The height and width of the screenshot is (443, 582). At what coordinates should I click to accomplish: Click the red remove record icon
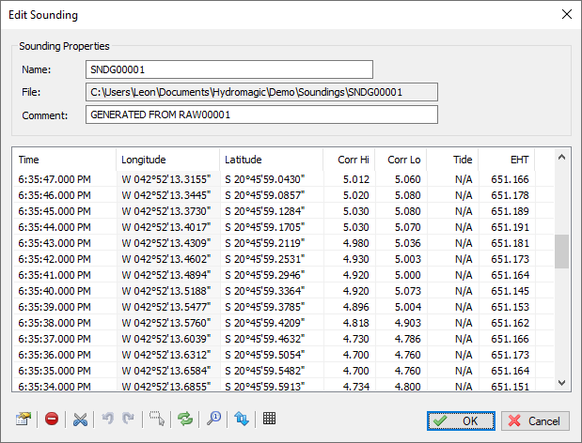(x=52, y=419)
